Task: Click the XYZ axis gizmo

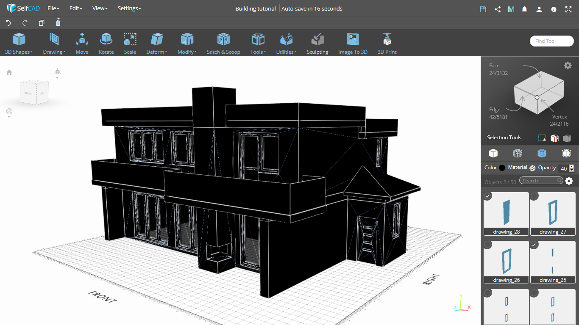Action: (x=462, y=303)
